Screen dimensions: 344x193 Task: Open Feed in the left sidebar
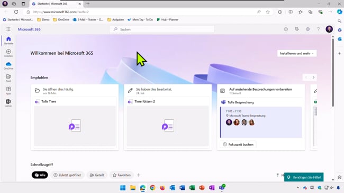coord(8,78)
